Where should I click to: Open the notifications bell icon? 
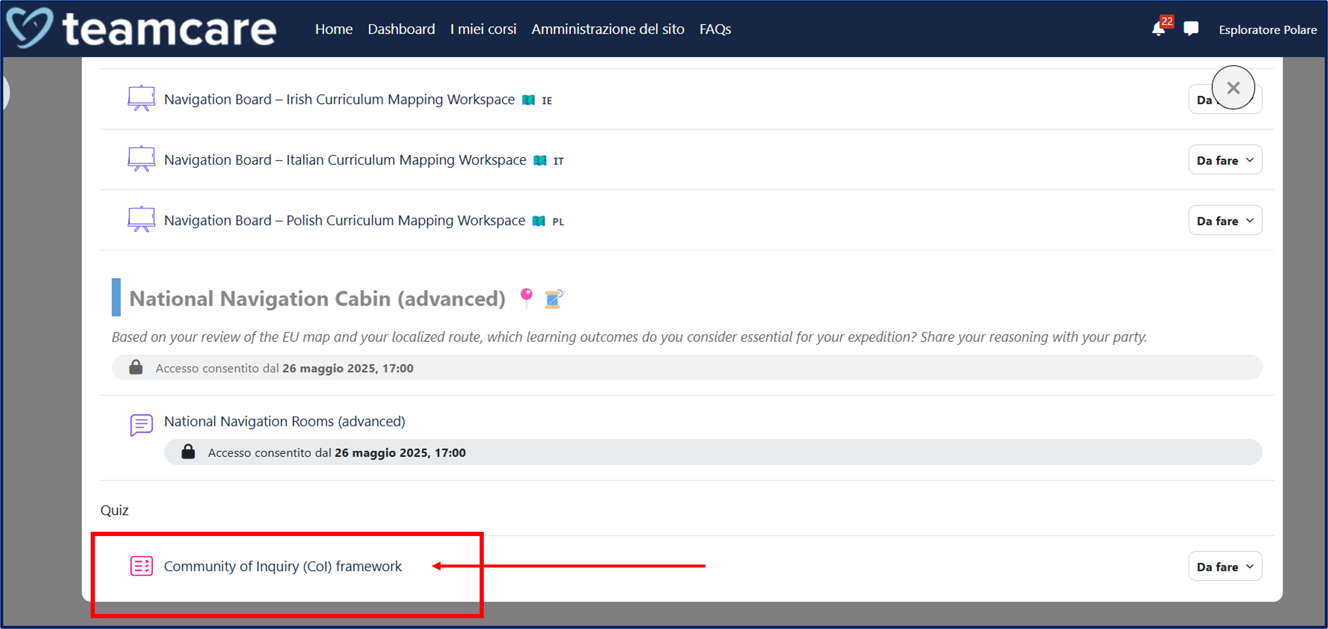(1158, 29)
